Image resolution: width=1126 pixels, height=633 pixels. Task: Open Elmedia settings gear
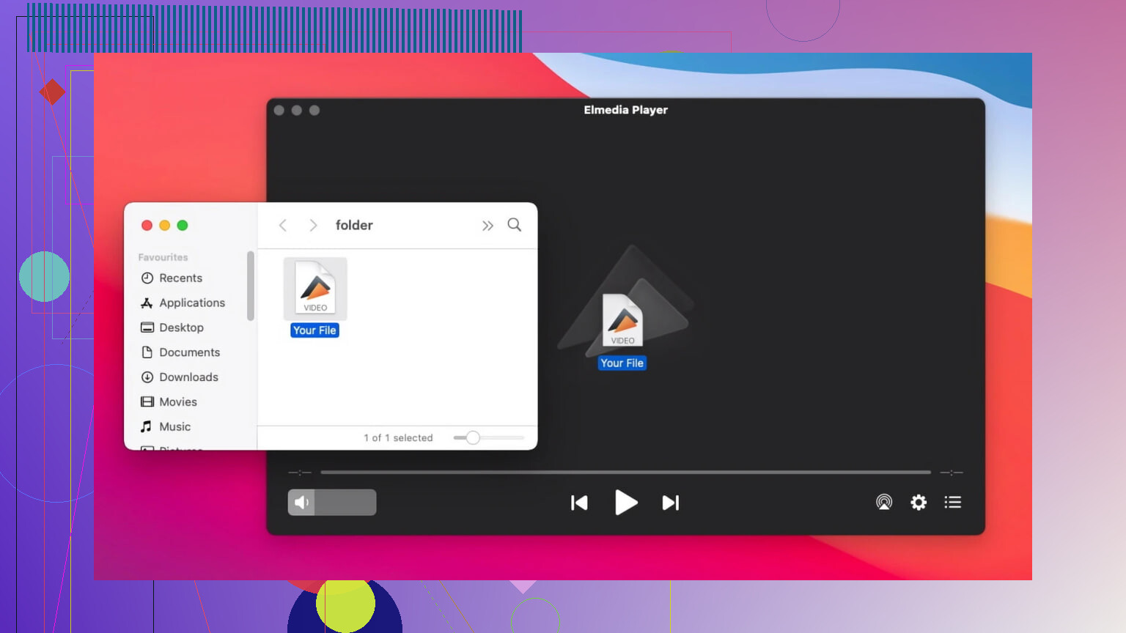919,503
